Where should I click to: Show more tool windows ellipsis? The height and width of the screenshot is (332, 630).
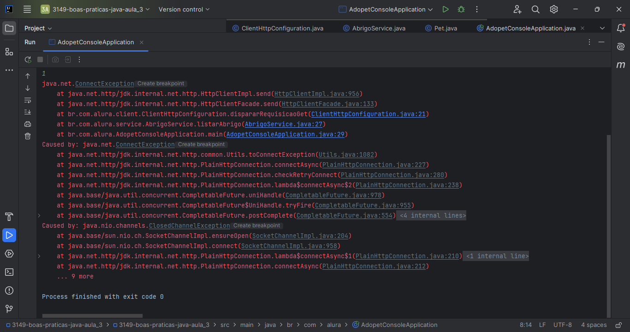9,70
